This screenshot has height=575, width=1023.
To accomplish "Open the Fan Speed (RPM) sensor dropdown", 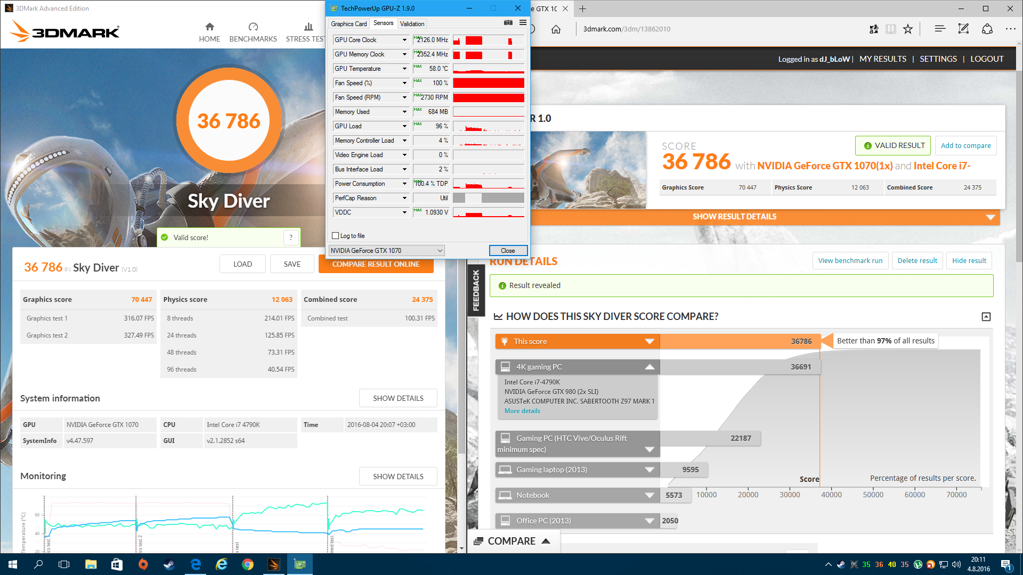I will (x=404, y=97).
